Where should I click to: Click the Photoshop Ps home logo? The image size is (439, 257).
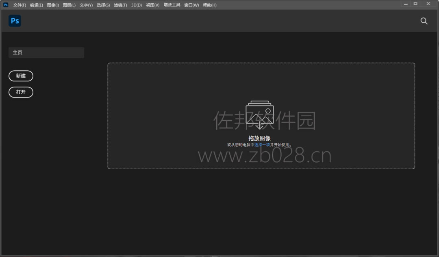(15, 21)
